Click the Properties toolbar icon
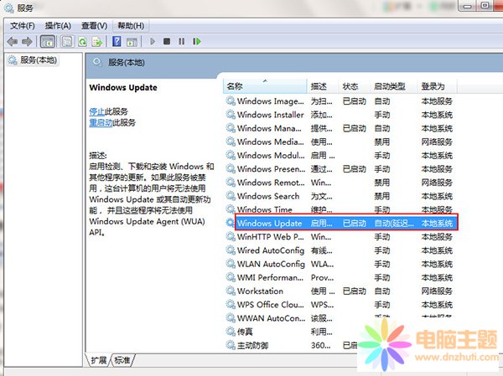This screenshot has width=503, height=376. coord(67,42)
